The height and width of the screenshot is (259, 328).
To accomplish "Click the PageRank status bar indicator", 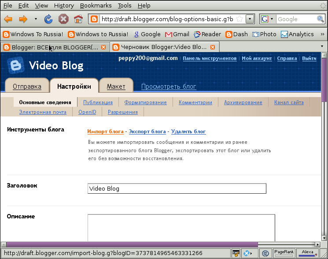I will point(284,253).
